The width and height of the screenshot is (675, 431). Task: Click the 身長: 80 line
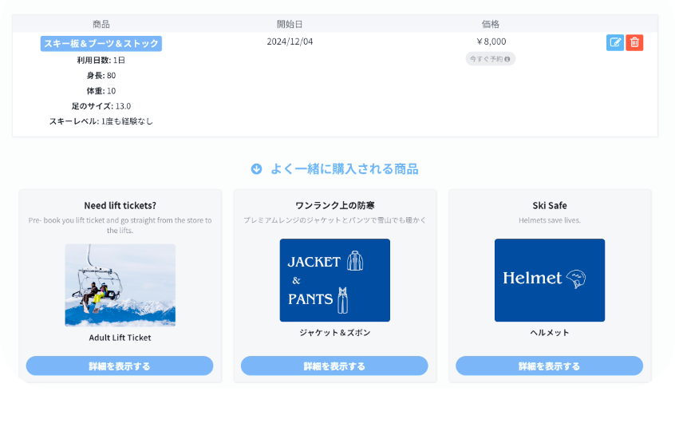click(x=101, y=75)
